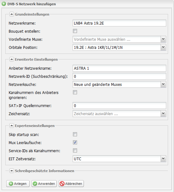Click the SAT>IP Quellennummer field
This screenshot has height=192, width=174.
[x=119, y=105]
